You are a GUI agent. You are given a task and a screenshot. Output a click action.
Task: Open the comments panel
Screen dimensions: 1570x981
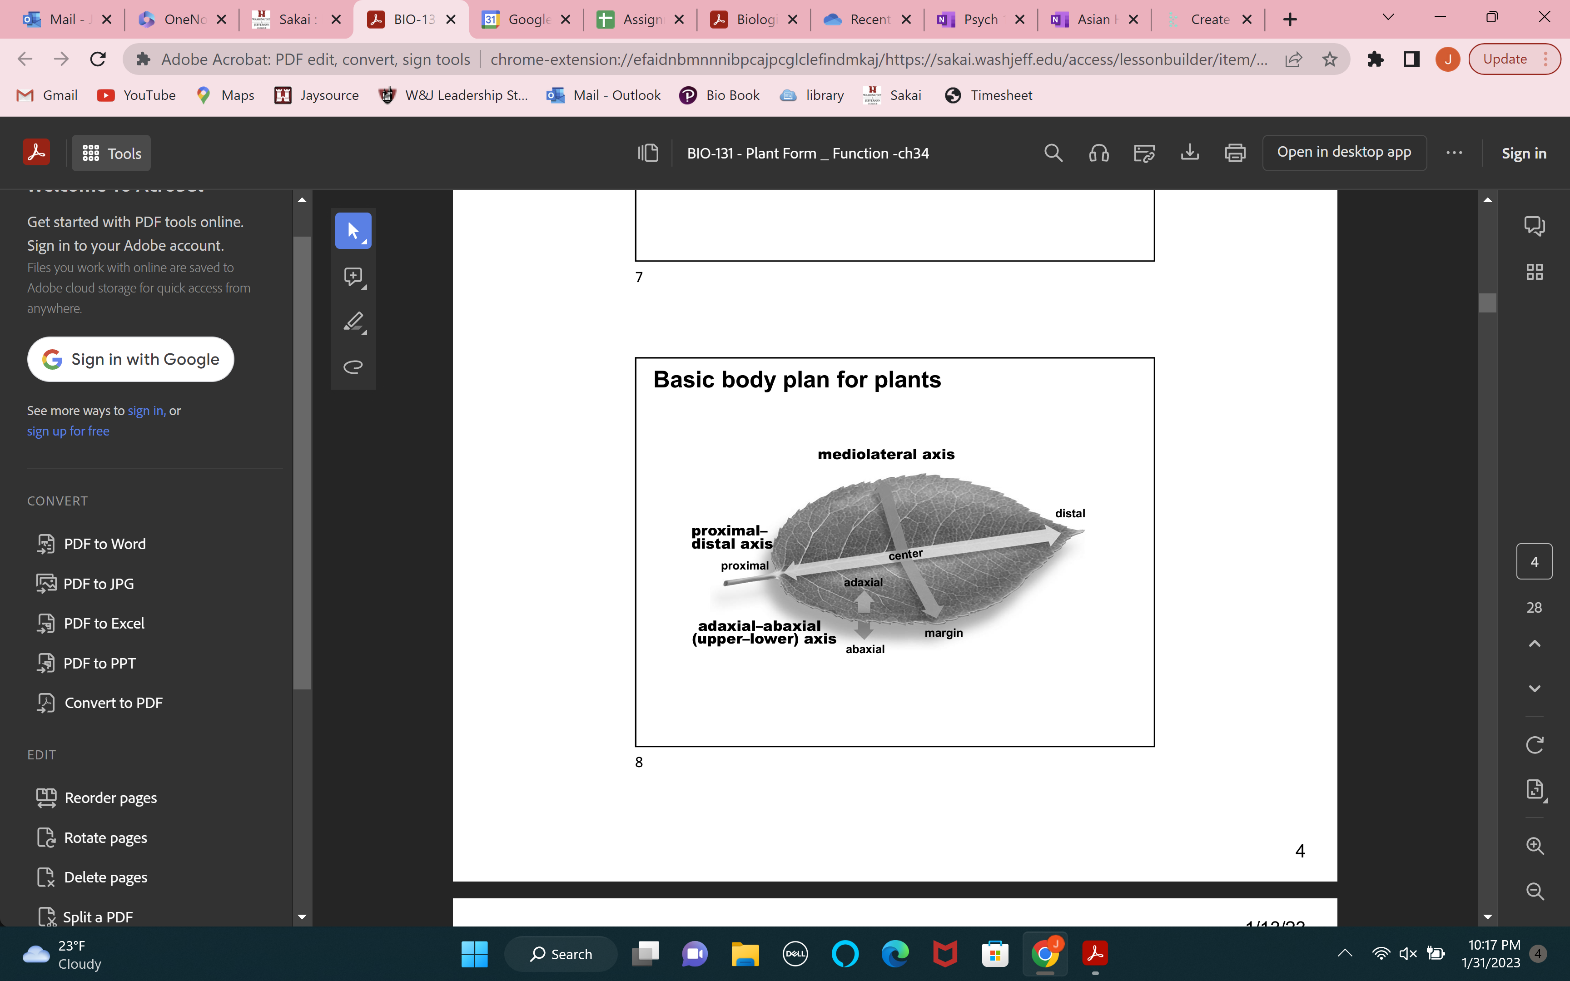pyautogui.click(x=1535, y=225)
